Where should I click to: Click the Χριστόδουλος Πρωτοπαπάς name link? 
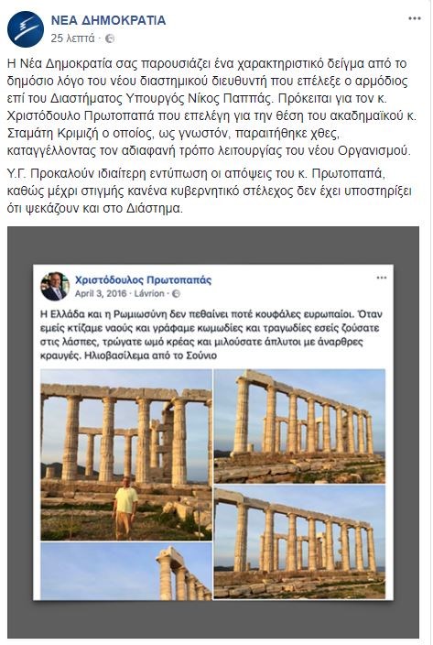[x=143, y=280]
